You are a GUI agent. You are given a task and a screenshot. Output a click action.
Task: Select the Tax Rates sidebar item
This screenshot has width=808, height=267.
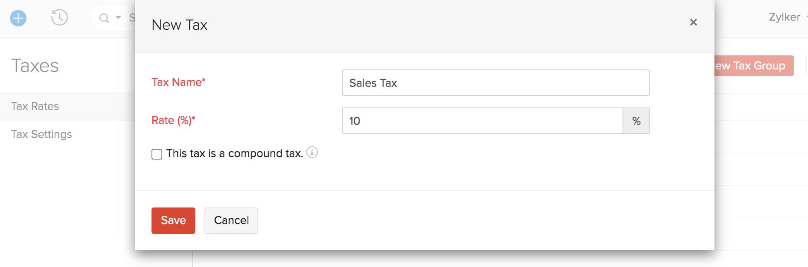tap(35, 106)
